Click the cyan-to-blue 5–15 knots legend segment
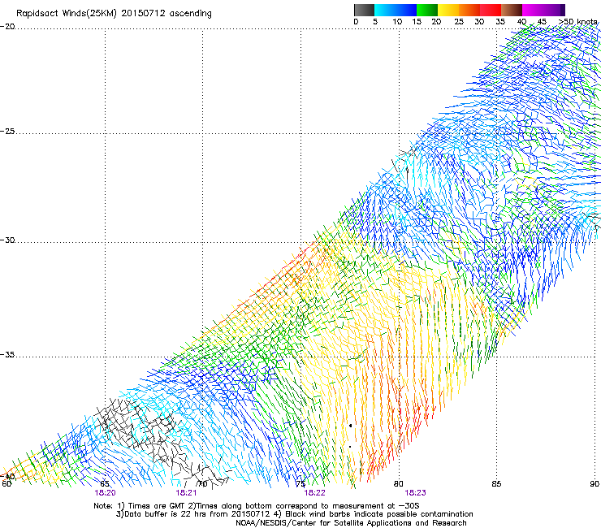 [x=396, y=10]
